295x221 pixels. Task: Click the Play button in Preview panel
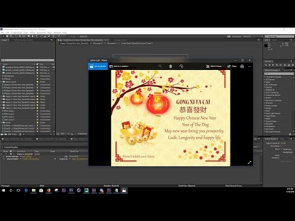coord(273,65)
